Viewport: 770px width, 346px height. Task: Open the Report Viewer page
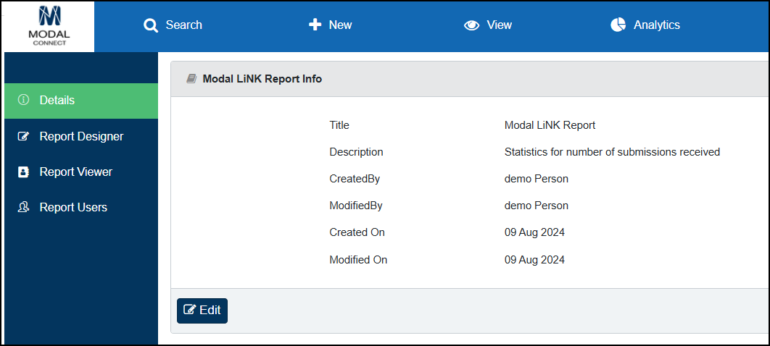pos(81,172)
